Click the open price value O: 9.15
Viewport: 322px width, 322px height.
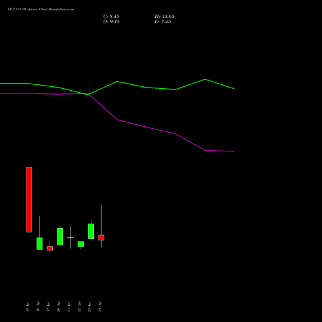click(x=111, y=22)
